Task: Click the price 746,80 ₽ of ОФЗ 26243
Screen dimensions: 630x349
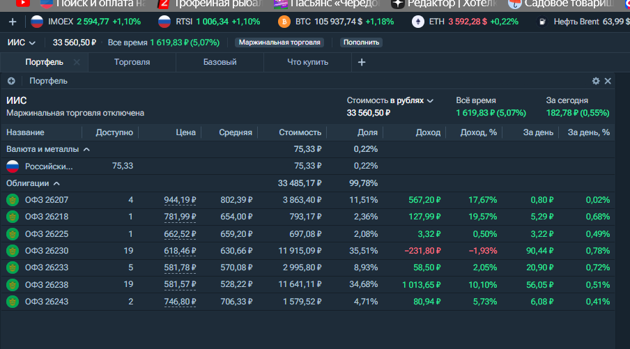Action: click(x=180, y=302)
